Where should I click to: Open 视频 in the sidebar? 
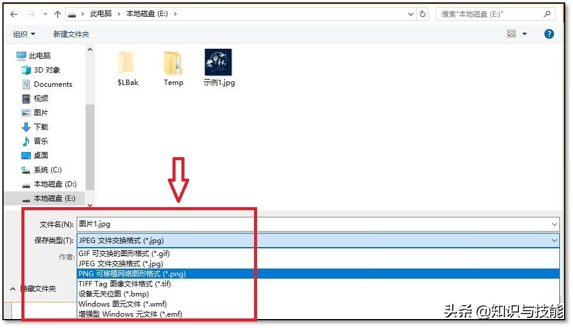[x=35, y=98]
